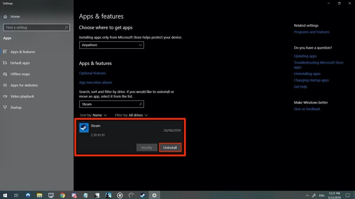The width and height of the screenshot is (355, 199).
Task: Click the Give us feedback link
Action: pos(307,109)
